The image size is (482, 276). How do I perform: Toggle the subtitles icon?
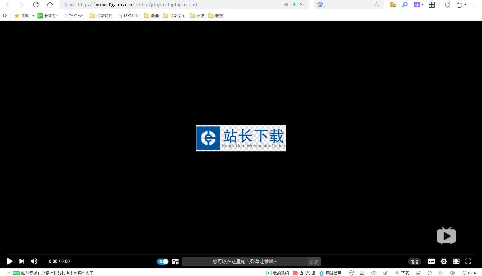[431, 261]
